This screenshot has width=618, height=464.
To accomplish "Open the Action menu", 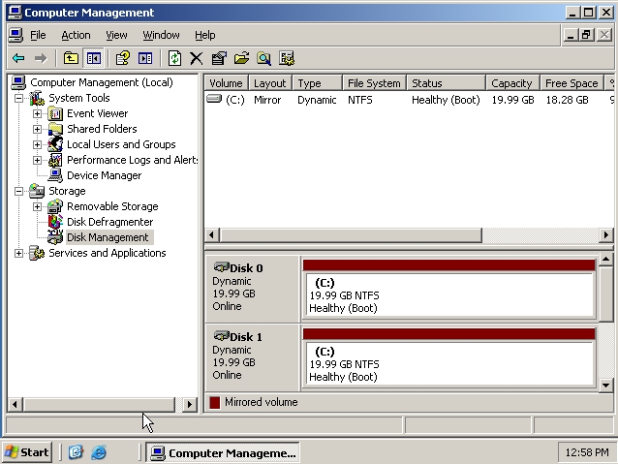I will pyautogui.click(x=76, y=35).
